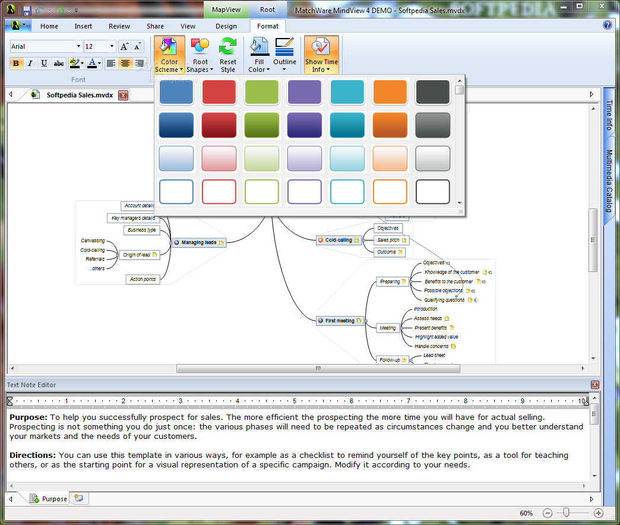Viewport: 620px width, 525px height.
Task: Toggle Show Time Info button
Action: (321, 55)
